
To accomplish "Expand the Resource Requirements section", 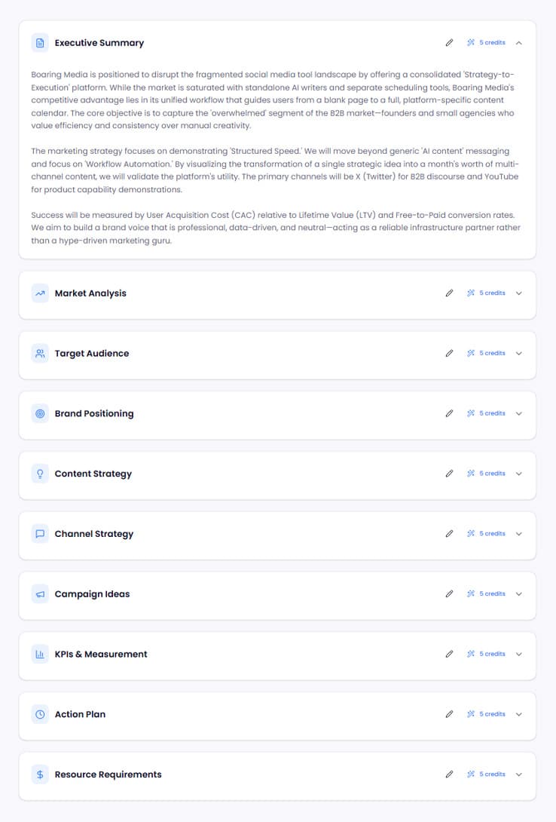I will pyautogui.click(x=518, y=774).
